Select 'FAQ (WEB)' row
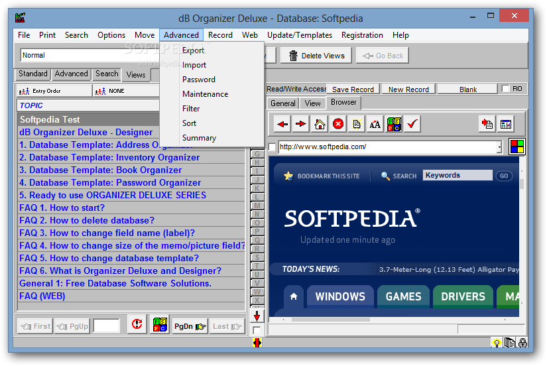This screenshot has height=366, width=547. tap(132, 296)
